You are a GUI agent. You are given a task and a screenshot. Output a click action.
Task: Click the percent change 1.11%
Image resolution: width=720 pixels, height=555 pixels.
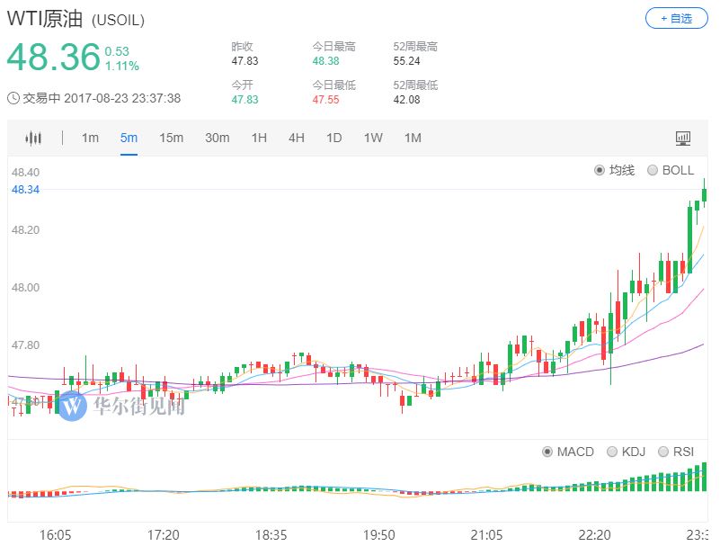coord(121,67)
